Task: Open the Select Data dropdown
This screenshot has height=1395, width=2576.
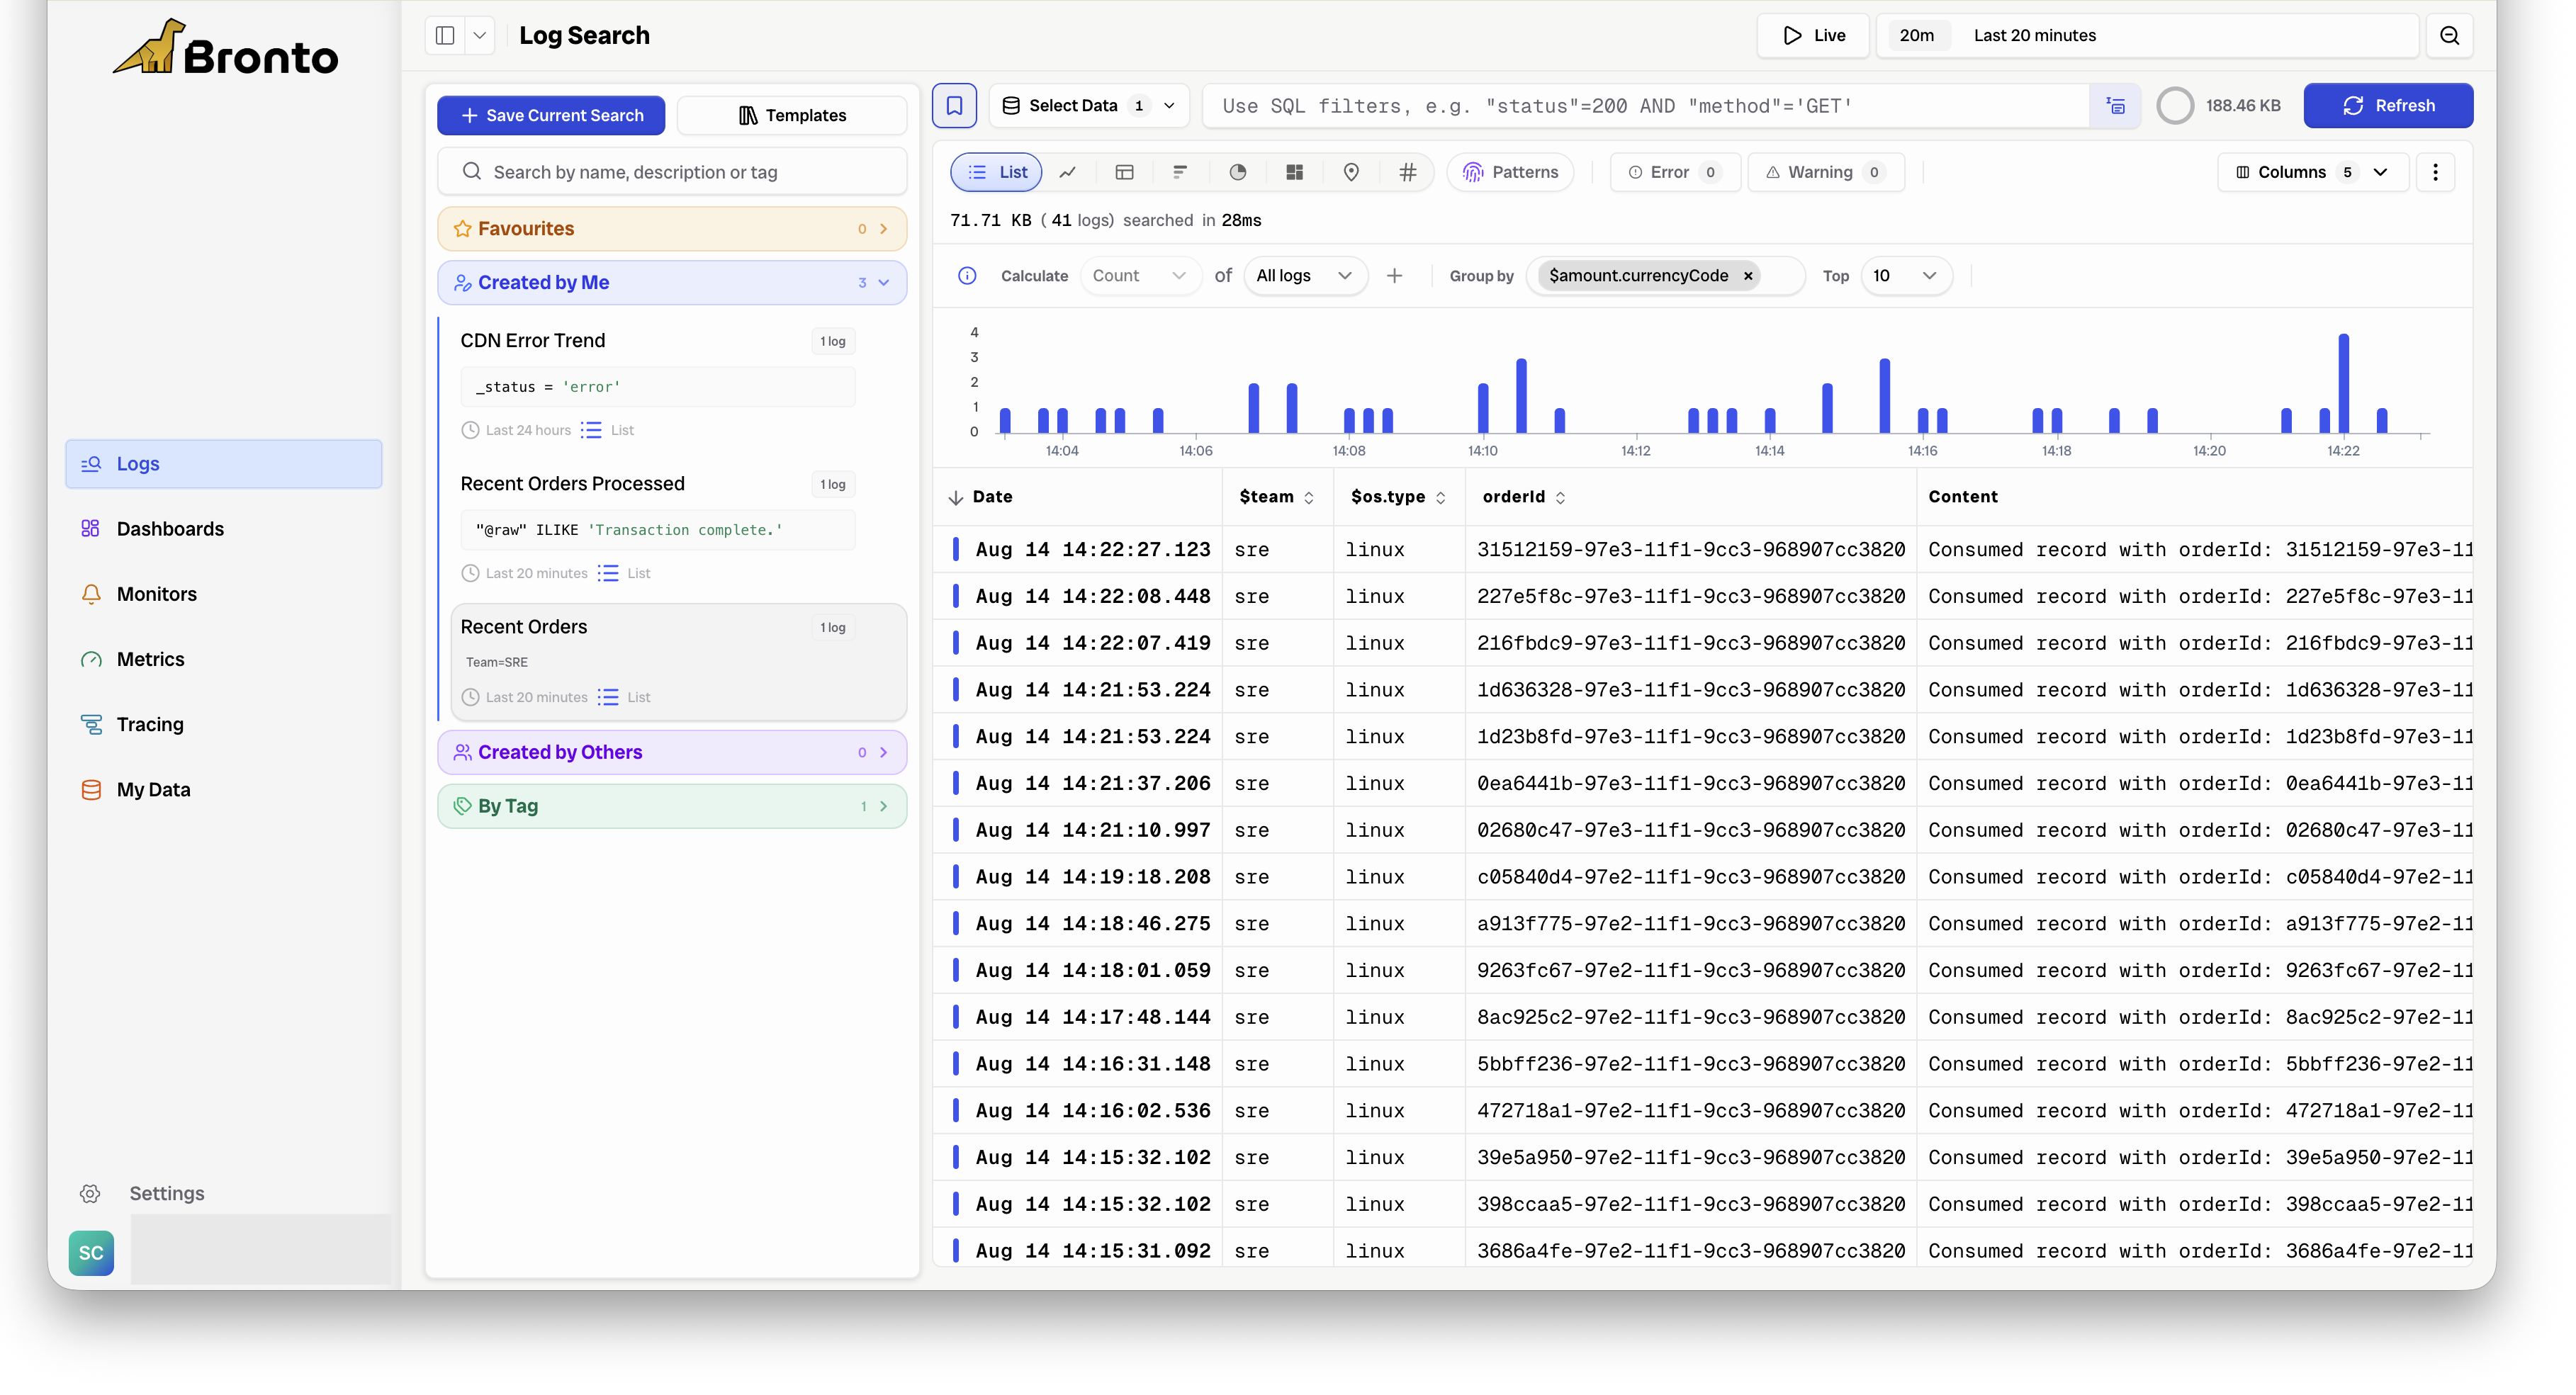Action: point(1089,106)
